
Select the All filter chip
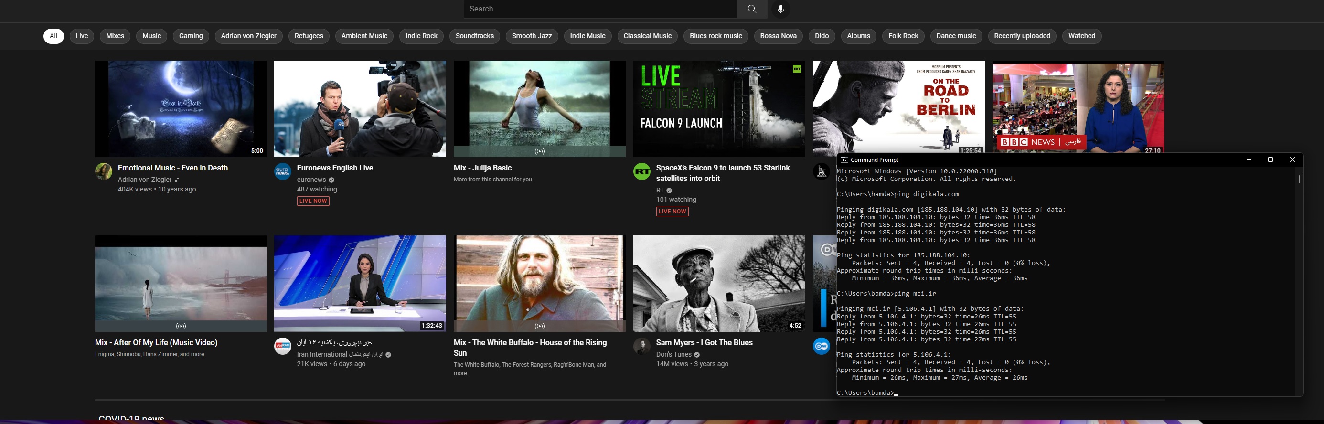pos(53,36)
